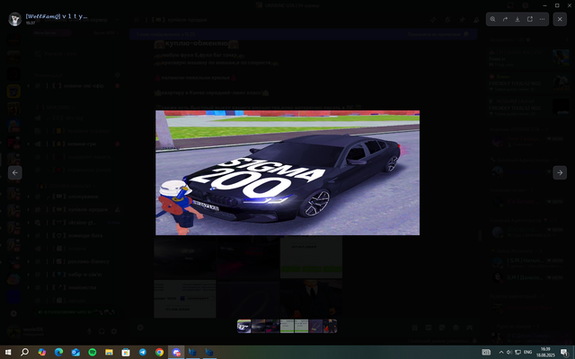Image resolution: width=575 pixels, height=359 pixels.
Task: Open the touch keyboard icon in the tray
Action: tap(486, 352)
